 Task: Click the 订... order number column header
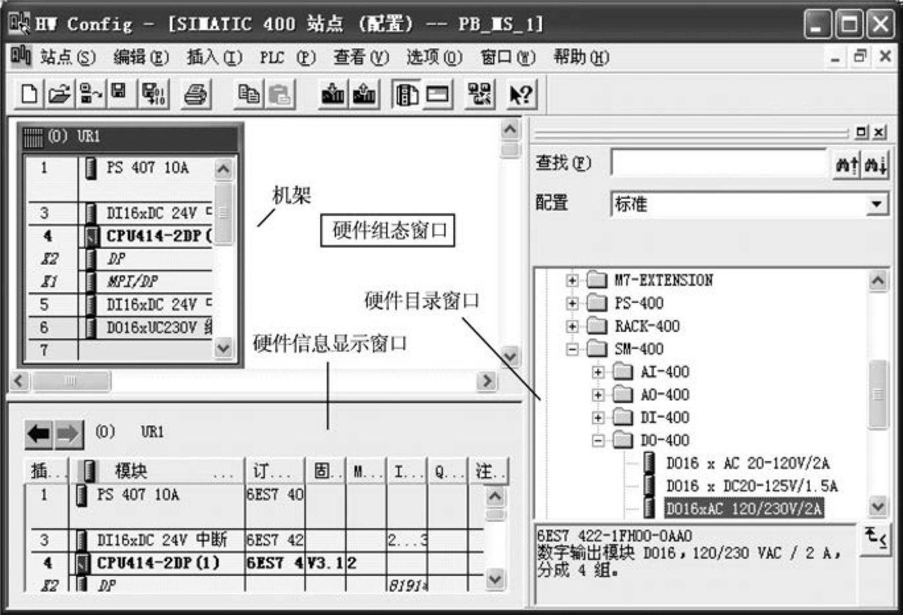point(274,471)
